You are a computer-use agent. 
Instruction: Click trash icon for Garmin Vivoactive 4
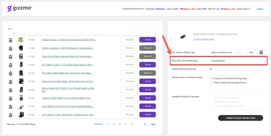10,48
